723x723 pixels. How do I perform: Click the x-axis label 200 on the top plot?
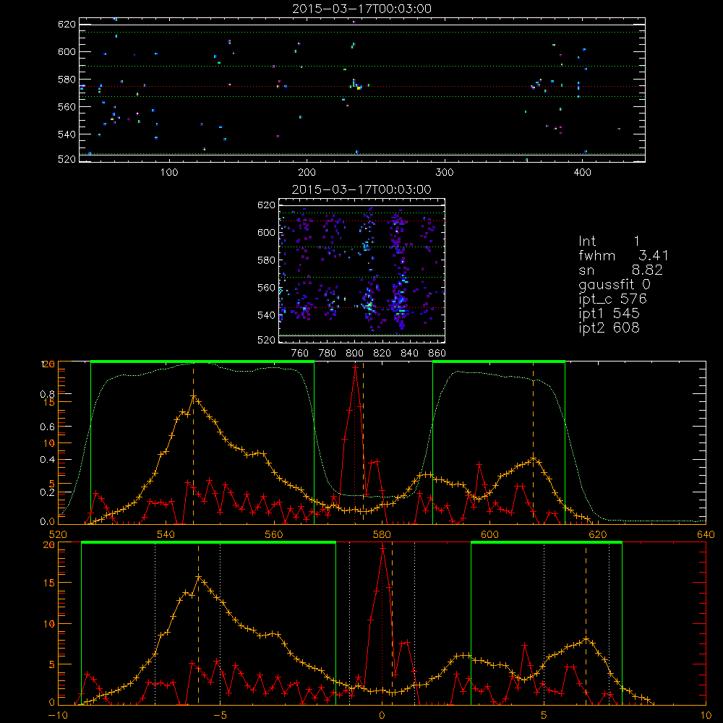(307, 173)
